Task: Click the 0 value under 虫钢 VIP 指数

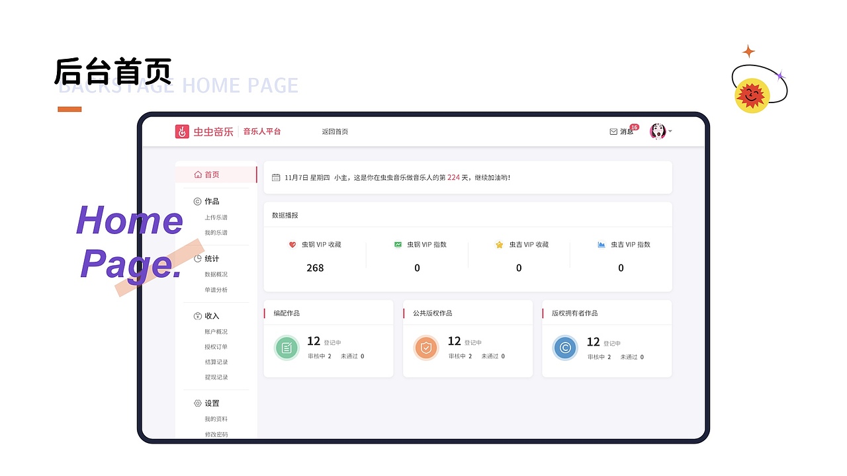Action: (x=417, y=268)
